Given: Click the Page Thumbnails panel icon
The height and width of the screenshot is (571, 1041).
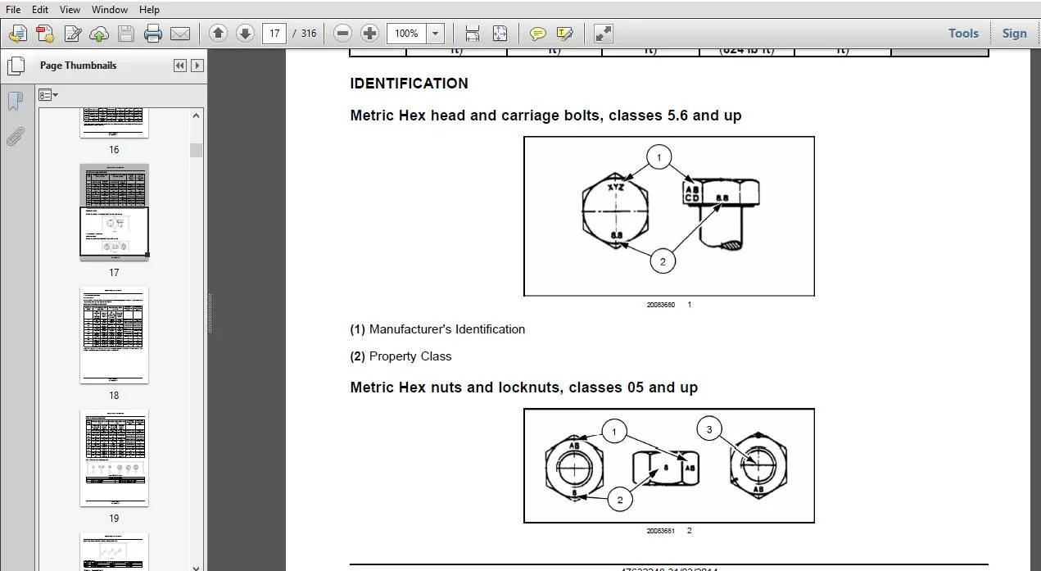Looking at the screenshot, I should coord(15,66).
